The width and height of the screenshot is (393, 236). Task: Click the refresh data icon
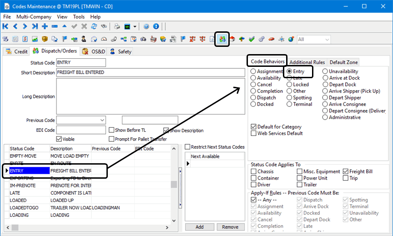click(94, 26)
